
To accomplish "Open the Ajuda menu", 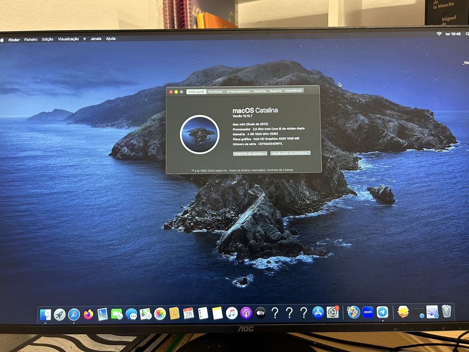I will [111, 39].
